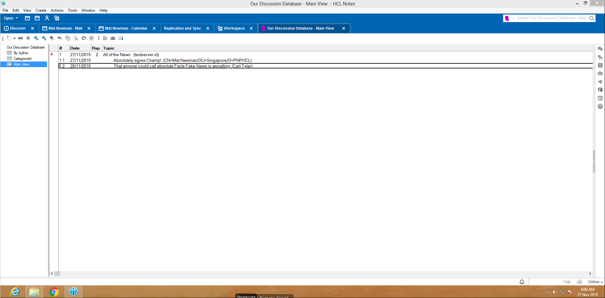The width and height of the screenshot is (605, 298).
Task: Click the Print icon in the toolbar
Action: (20, 38)
